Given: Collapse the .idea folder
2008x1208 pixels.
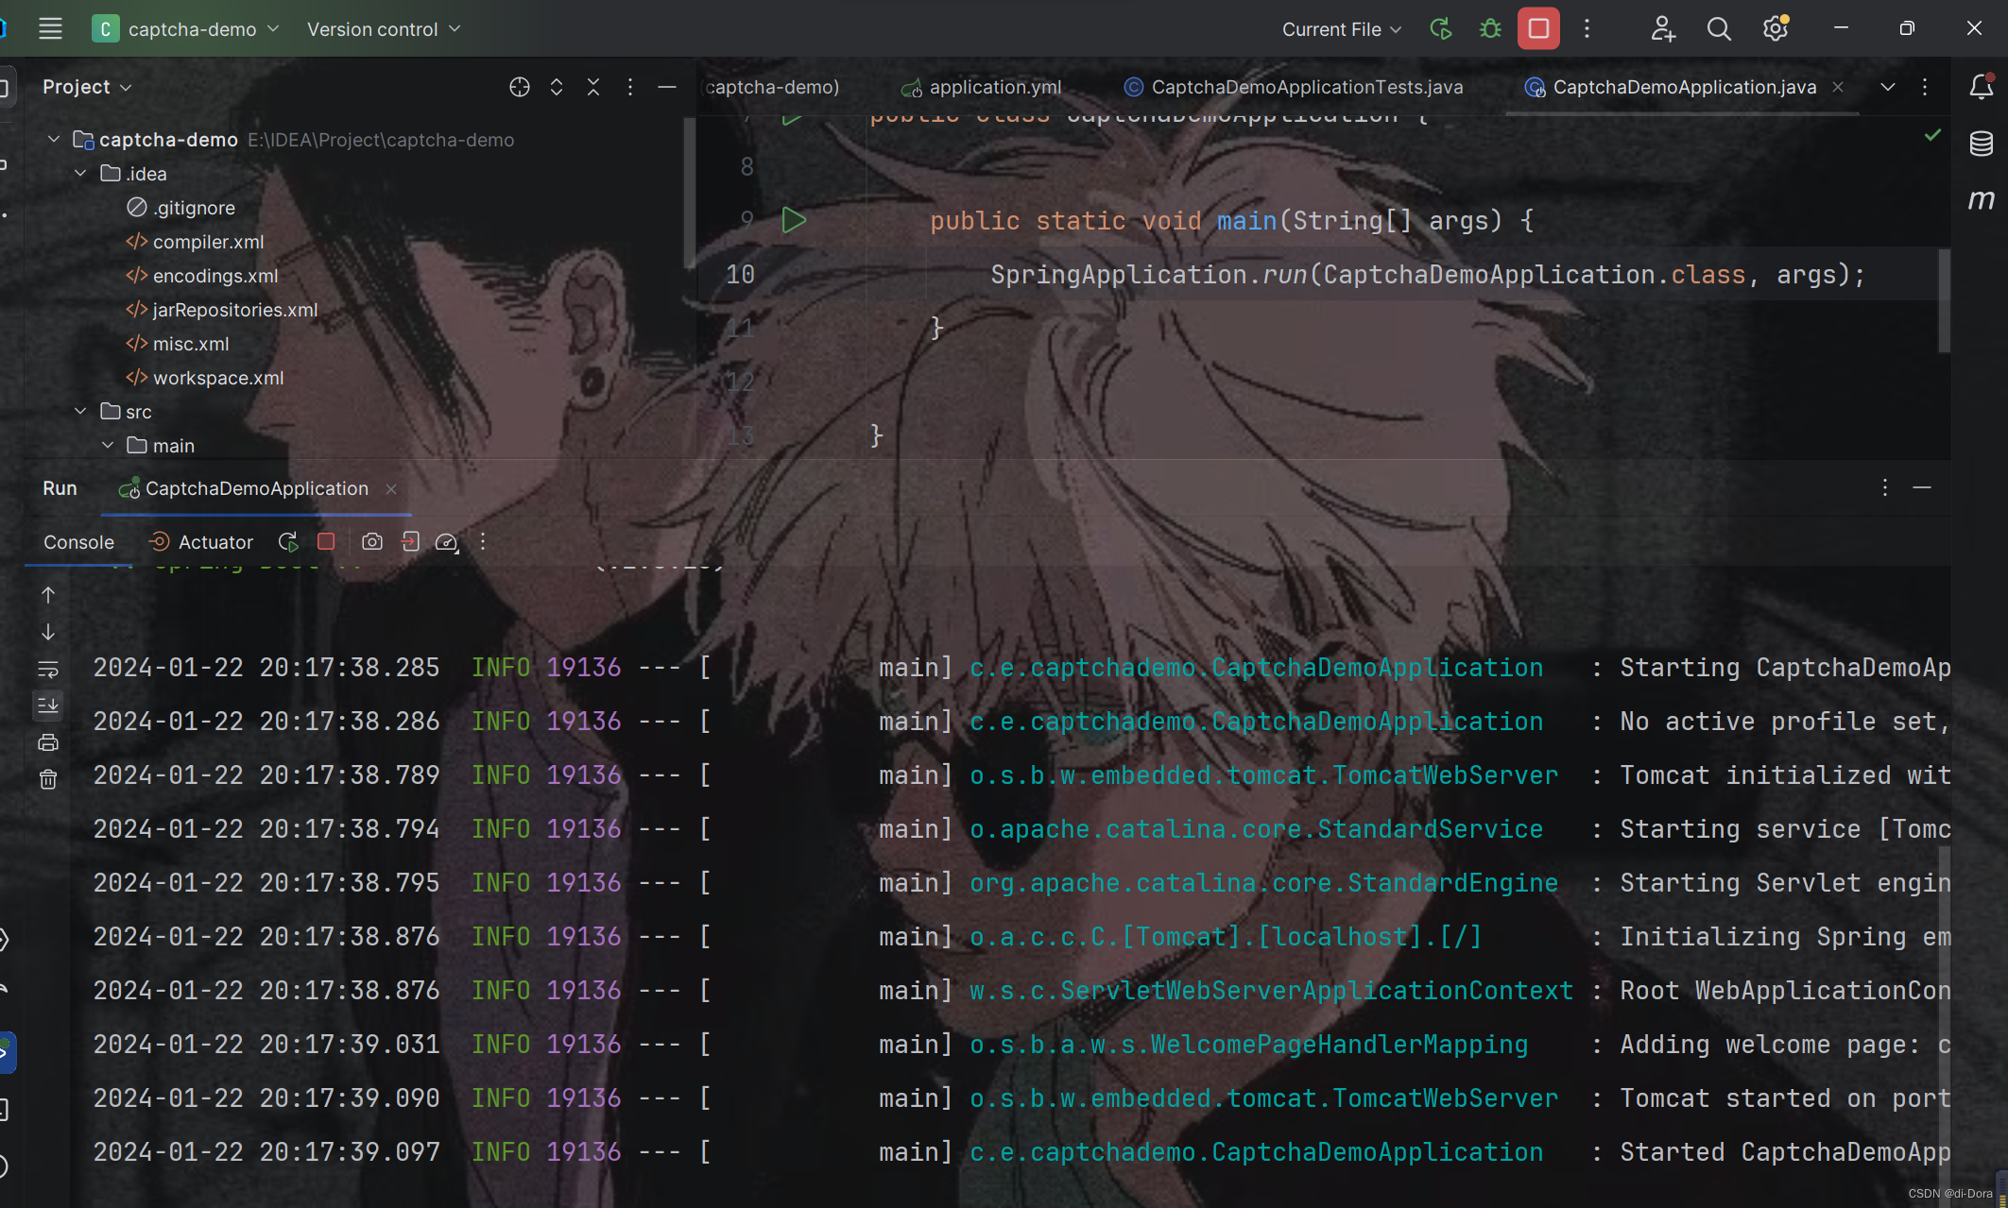Looking at the screenshot, I should (80, 174).
